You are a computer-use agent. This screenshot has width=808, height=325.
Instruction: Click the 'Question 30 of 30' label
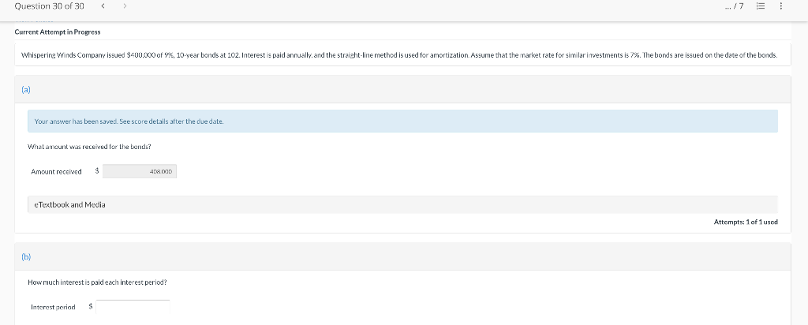click(50, 6)
